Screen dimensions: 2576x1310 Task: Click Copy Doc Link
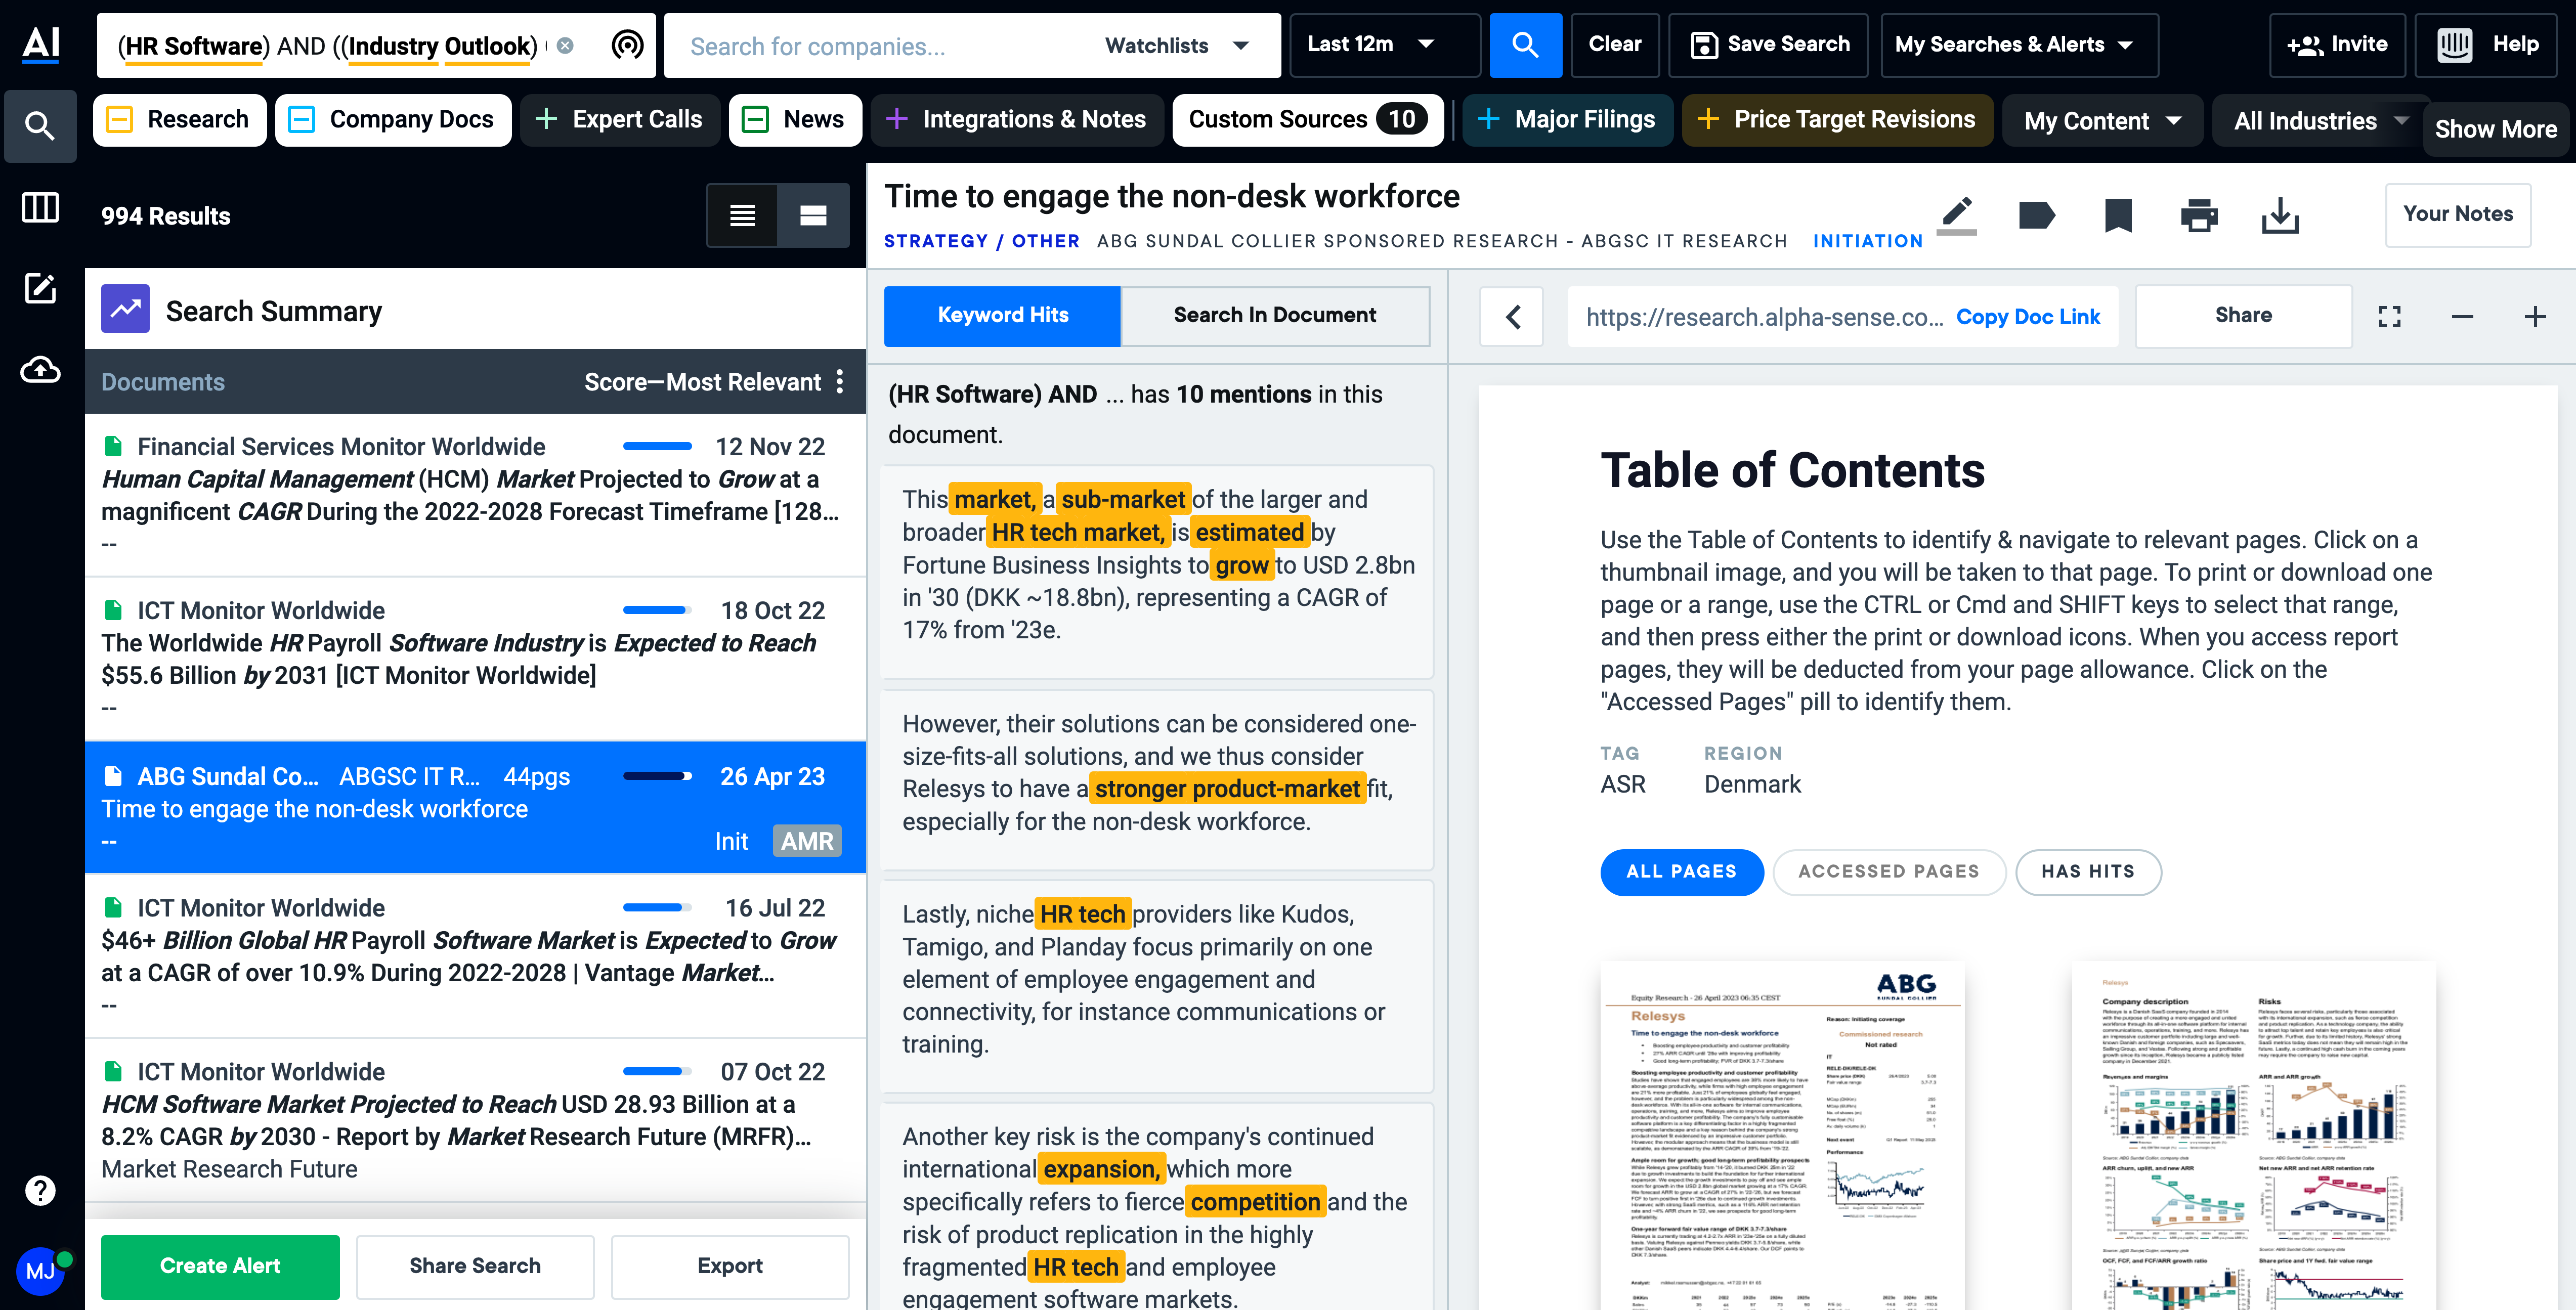point(2028,317)
